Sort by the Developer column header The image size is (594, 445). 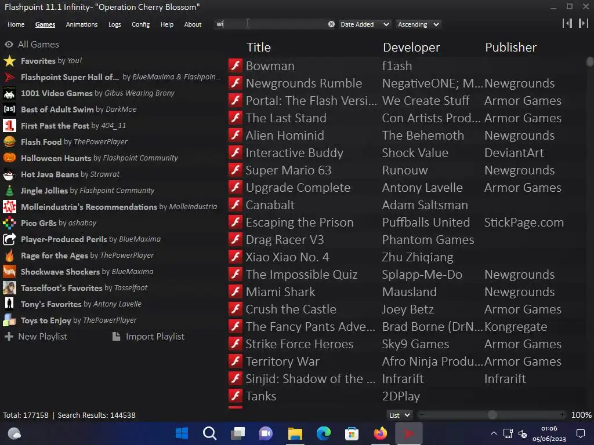tap(411, 48)
